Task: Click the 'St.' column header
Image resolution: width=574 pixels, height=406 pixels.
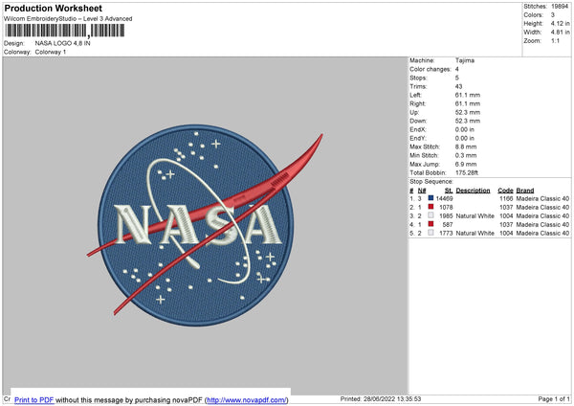Action: (x=449, y=191)
